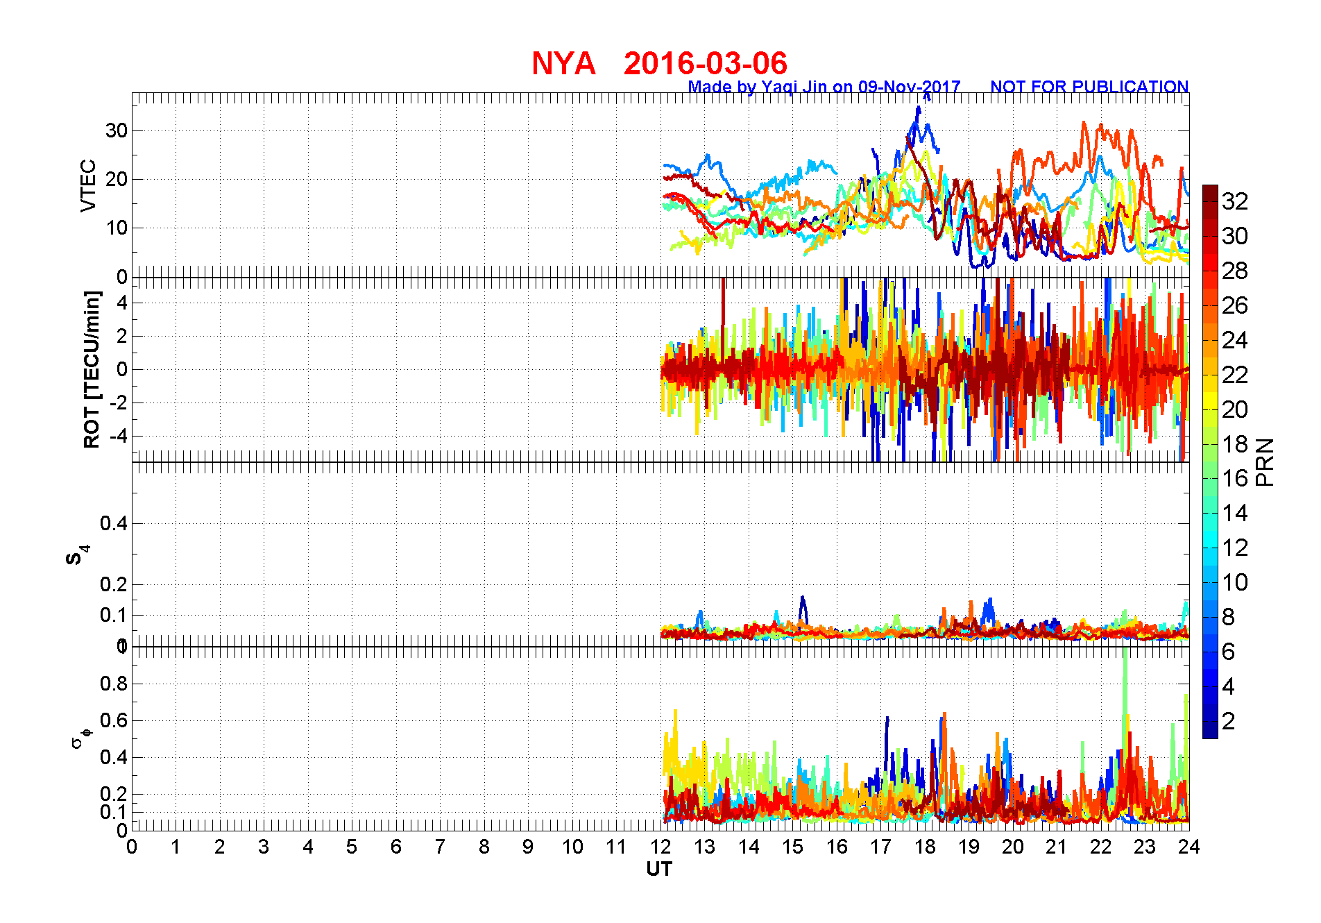
Task: Click the 'NOT FOR PUBLICATION' label
Action: pyautogui.click(x=1089, y=87)
